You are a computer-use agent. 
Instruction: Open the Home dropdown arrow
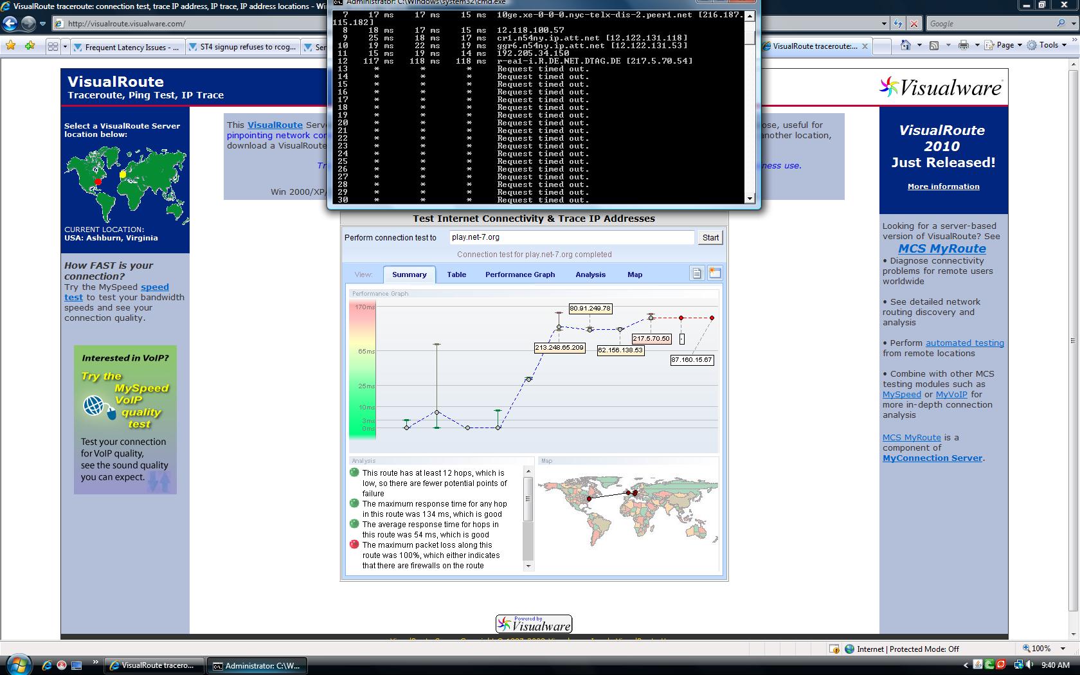coord(919,45)
